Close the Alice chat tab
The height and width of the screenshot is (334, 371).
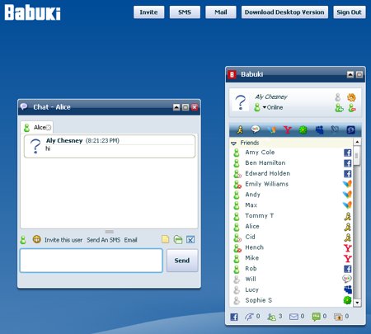point(49,128)
